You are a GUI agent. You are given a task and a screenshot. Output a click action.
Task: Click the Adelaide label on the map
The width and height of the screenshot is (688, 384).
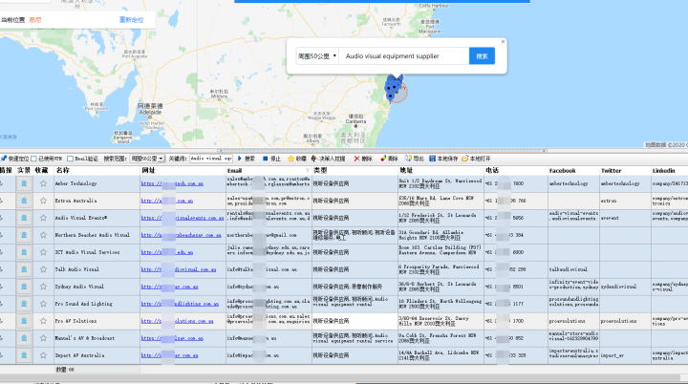[150, 109]
